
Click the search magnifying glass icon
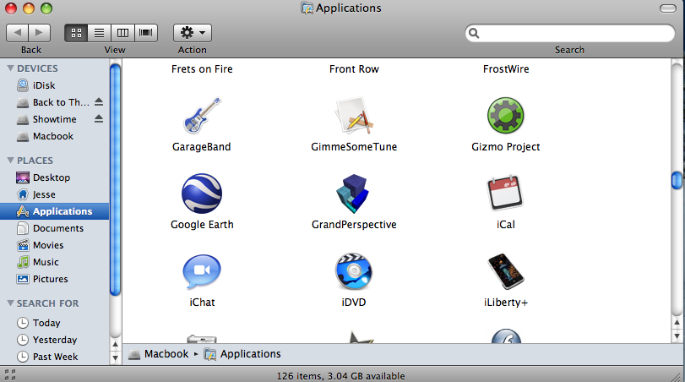click(x=474, y=33)
